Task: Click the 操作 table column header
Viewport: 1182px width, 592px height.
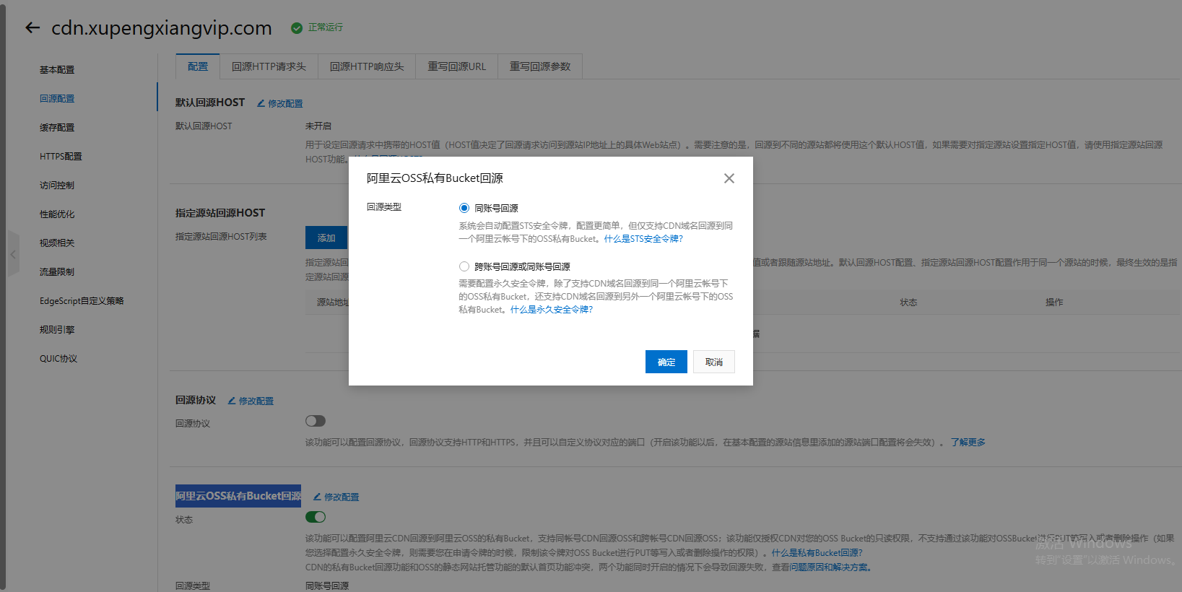Action: click(x=1054, y=302)
